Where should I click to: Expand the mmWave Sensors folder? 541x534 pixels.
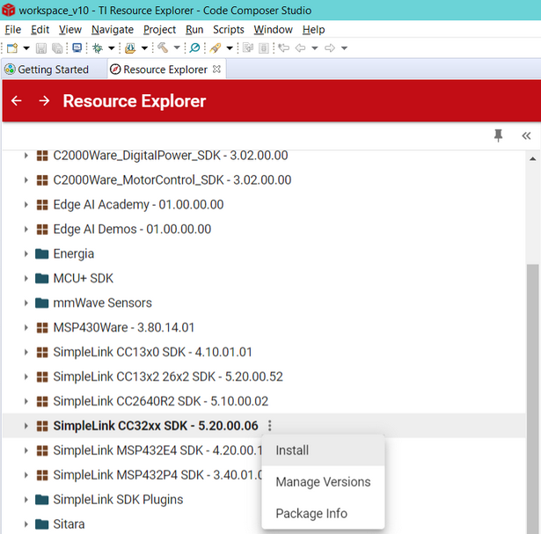[26, 303]
